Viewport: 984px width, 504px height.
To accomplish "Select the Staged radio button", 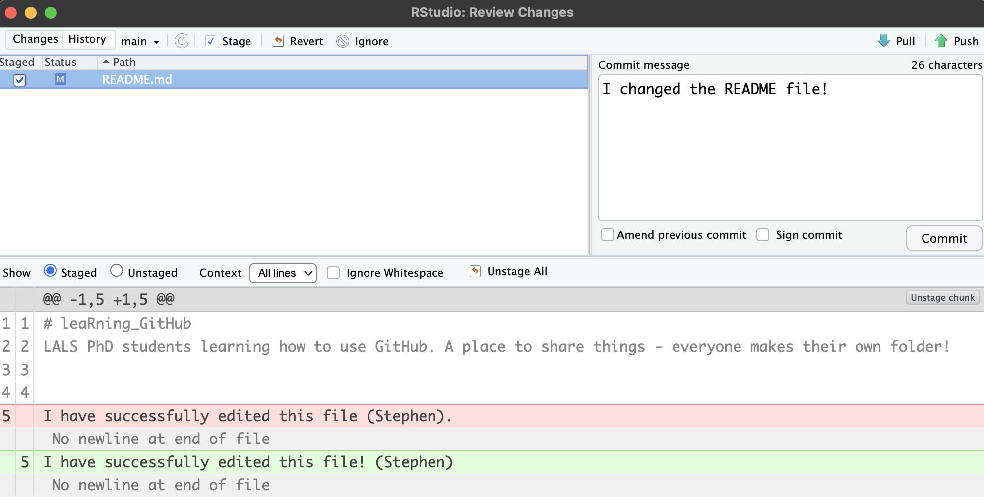I will [x=50, y=271].
